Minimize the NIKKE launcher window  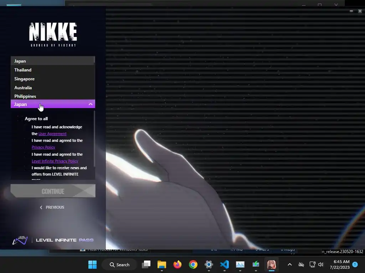(x=351, y=11)
